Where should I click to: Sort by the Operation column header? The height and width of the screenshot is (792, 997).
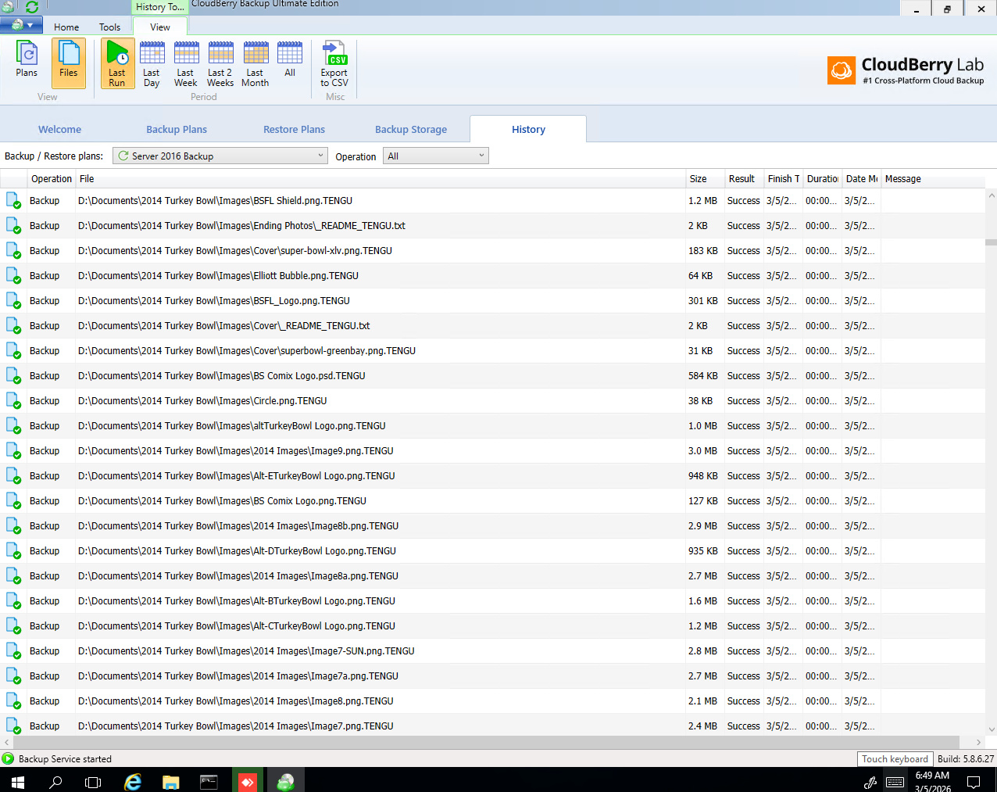point(52,179)
